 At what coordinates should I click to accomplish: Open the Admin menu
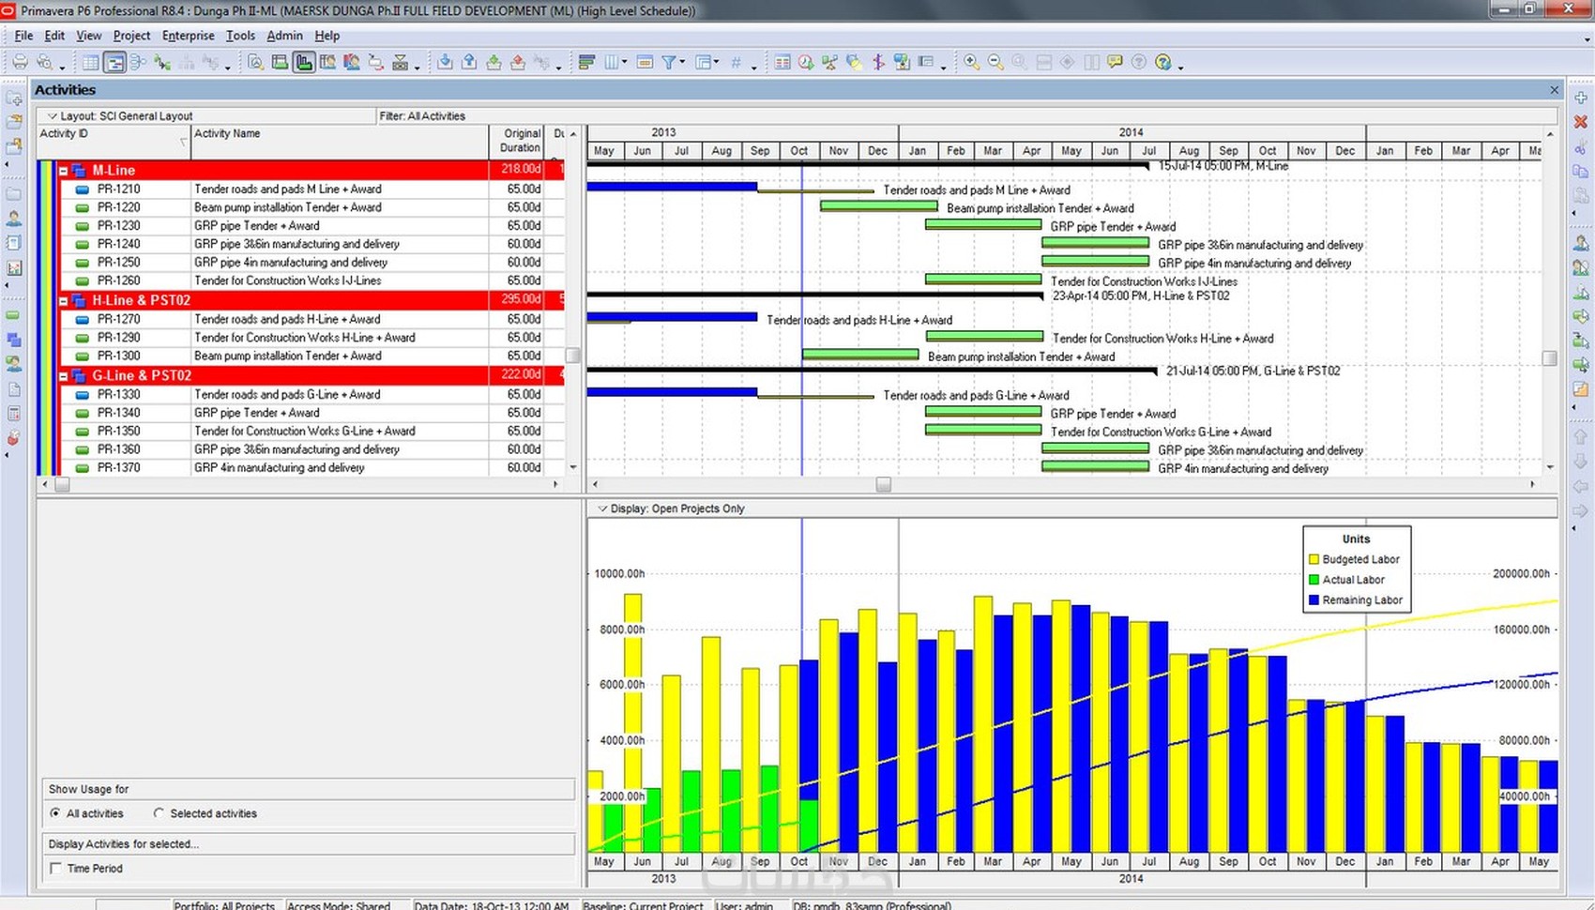284,36
